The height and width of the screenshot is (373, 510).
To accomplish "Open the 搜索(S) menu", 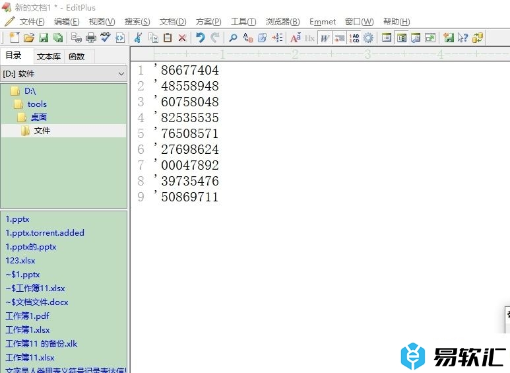I will pos(137,22).
